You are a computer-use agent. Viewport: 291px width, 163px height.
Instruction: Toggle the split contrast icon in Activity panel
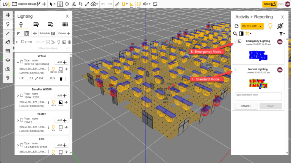241,34
